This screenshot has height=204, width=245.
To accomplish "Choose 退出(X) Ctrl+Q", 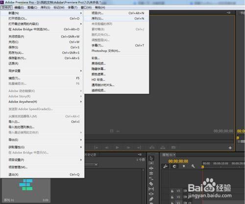I will point(42,175).
